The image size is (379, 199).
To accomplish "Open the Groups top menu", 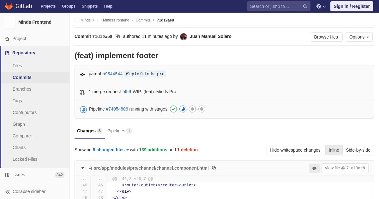I will pos(69,6).
